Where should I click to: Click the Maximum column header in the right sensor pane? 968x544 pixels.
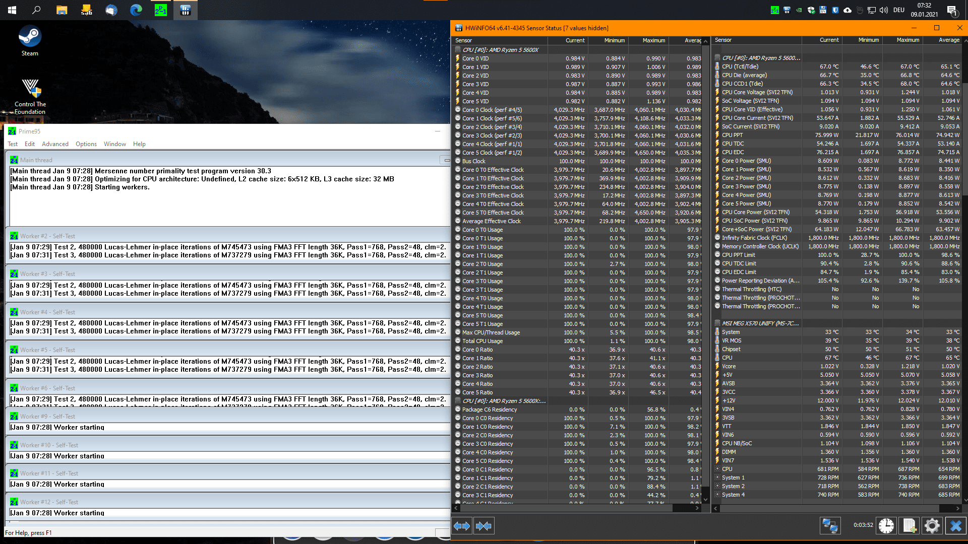click(902, 40)
